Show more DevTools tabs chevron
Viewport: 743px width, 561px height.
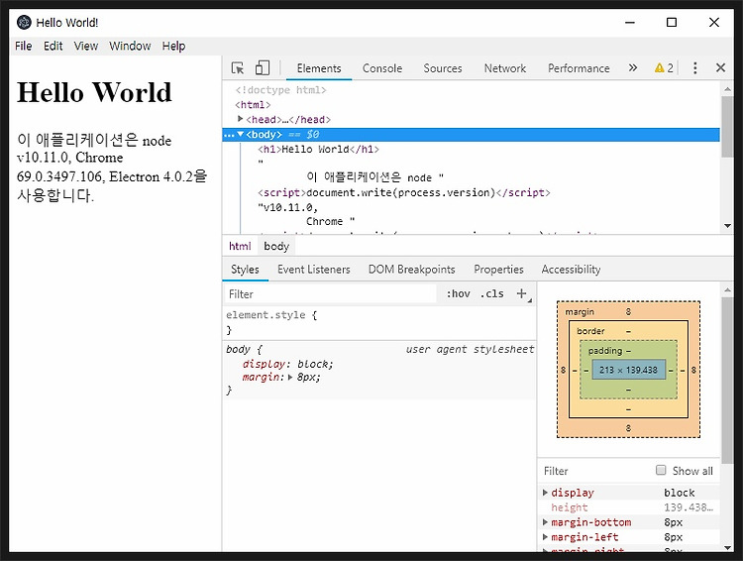[633, 67]
